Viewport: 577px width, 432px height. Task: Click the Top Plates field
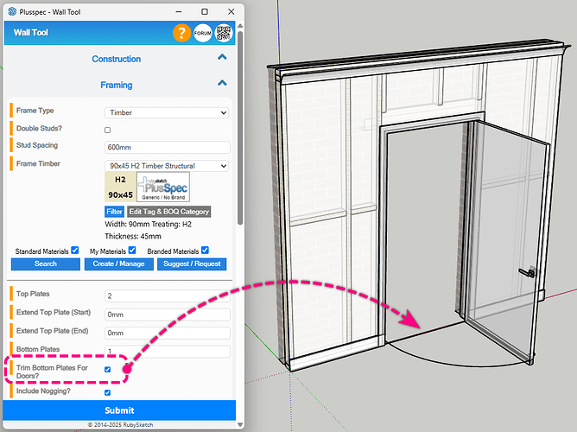click(x=168, y=295)
